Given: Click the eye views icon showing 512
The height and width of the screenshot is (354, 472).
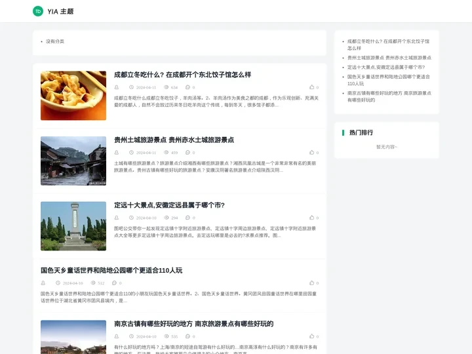Looking at the screenshot, I should coord(93,283).
